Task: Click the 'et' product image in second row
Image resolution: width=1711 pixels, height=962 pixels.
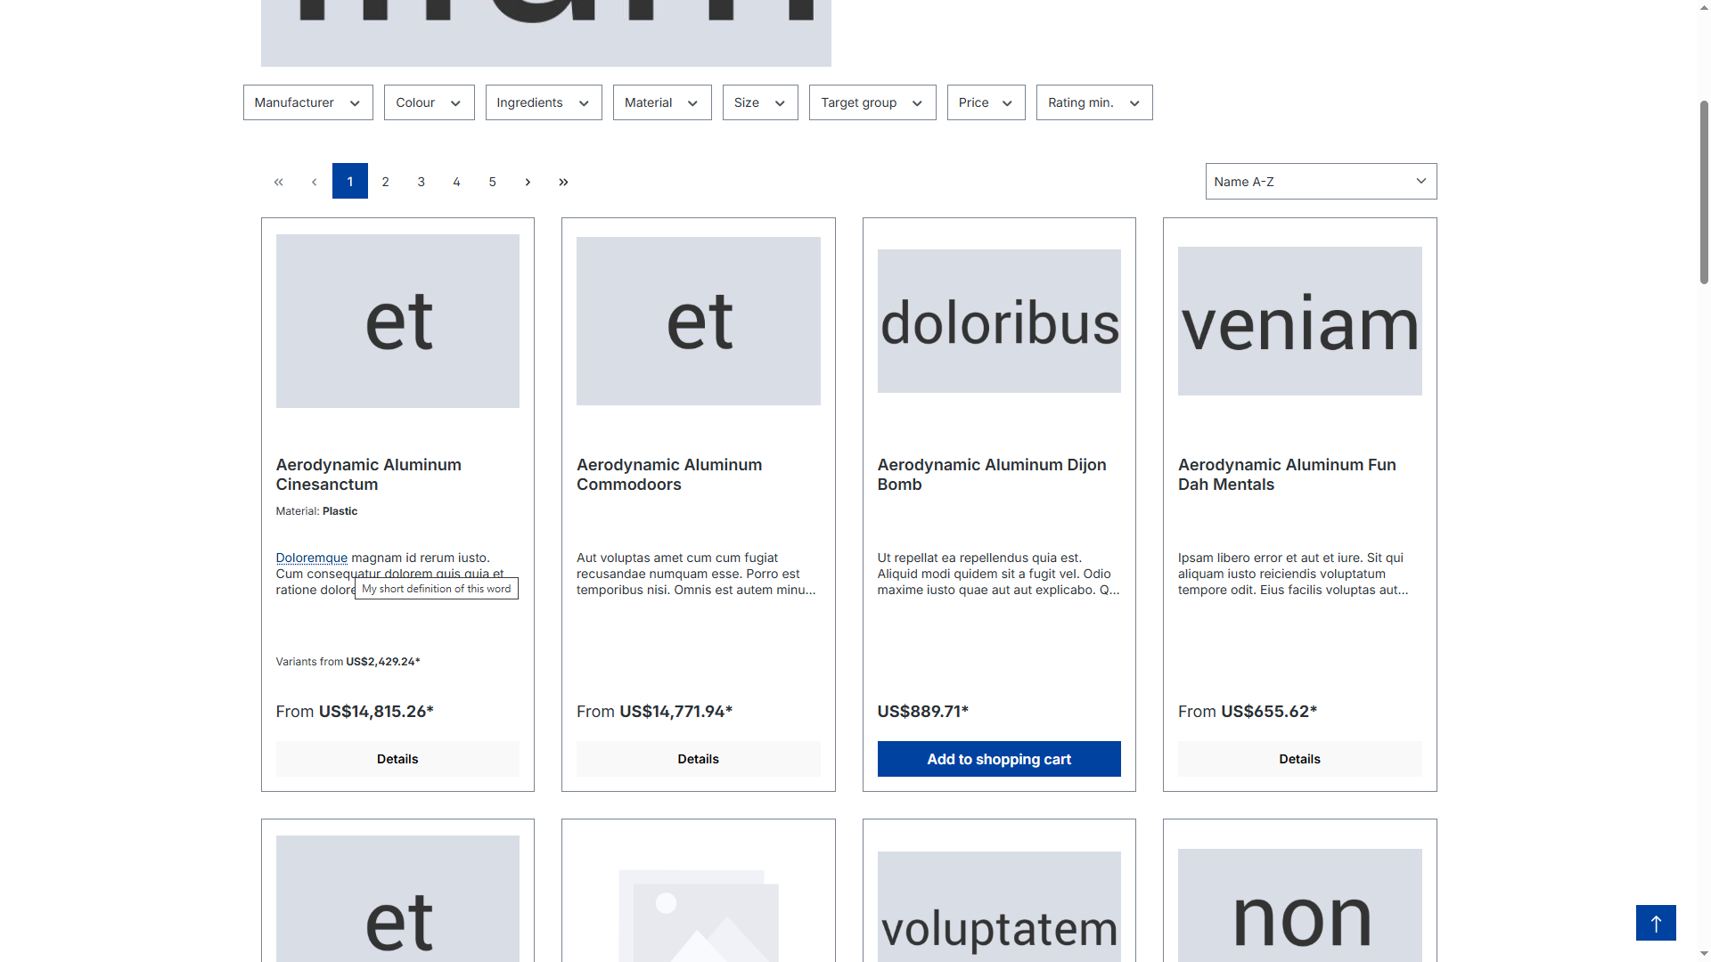Action: tap(397, 899)
